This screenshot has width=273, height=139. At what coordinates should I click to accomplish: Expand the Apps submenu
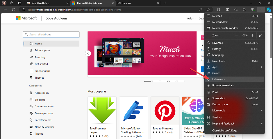coord(235,67)
